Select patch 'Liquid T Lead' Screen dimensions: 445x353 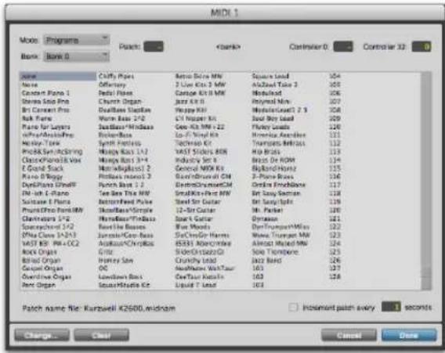click(x=196, y=285)
